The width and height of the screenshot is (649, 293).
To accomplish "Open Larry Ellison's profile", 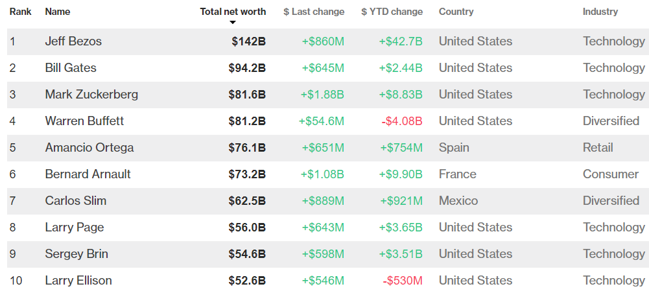I will coord(78,281).
